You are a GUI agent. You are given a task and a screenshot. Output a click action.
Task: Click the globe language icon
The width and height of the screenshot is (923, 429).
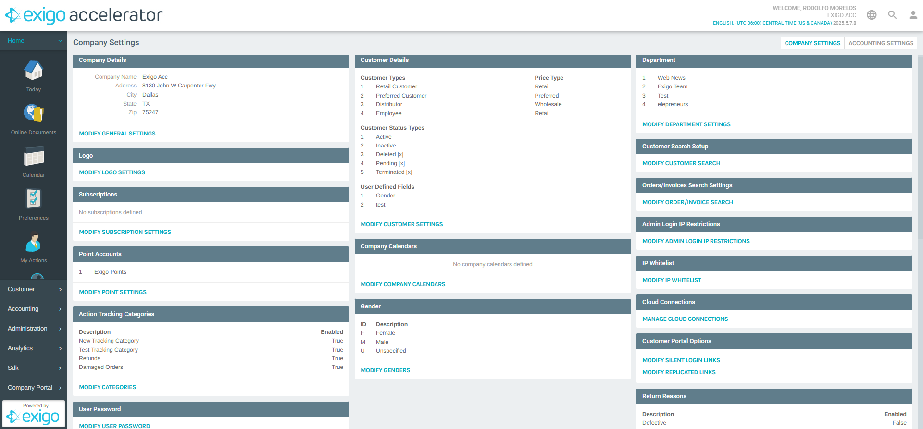pyautogui.click(x=872, y=15)
